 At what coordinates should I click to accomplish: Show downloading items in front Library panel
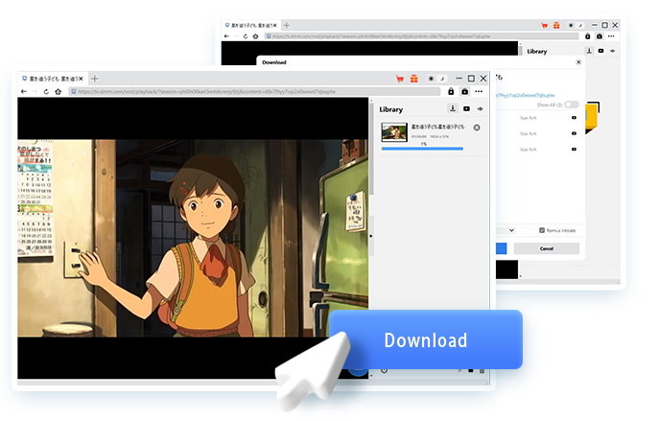click(x=453, y=108)
